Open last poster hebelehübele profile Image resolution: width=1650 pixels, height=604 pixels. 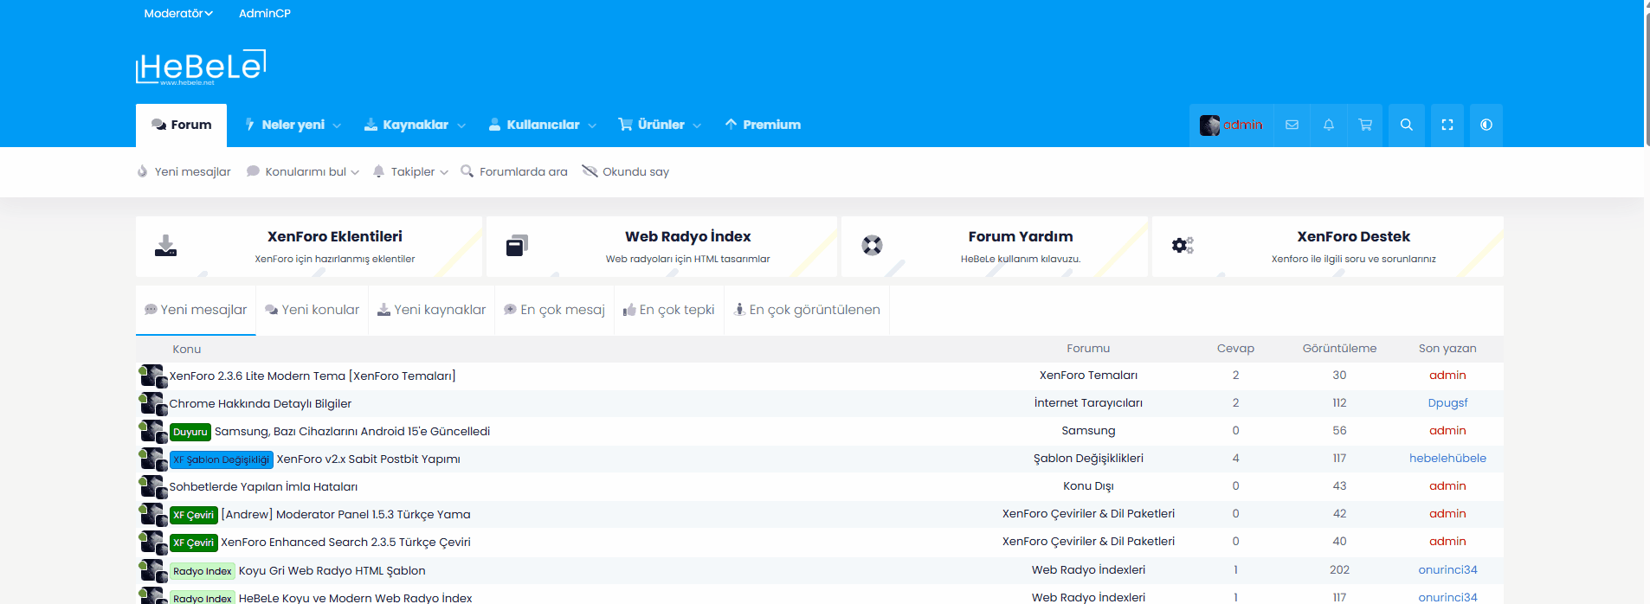pos(1447,459)
